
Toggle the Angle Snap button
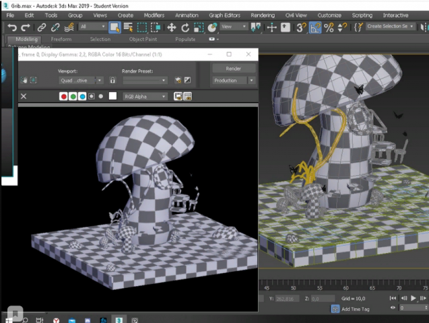(315, 28)
